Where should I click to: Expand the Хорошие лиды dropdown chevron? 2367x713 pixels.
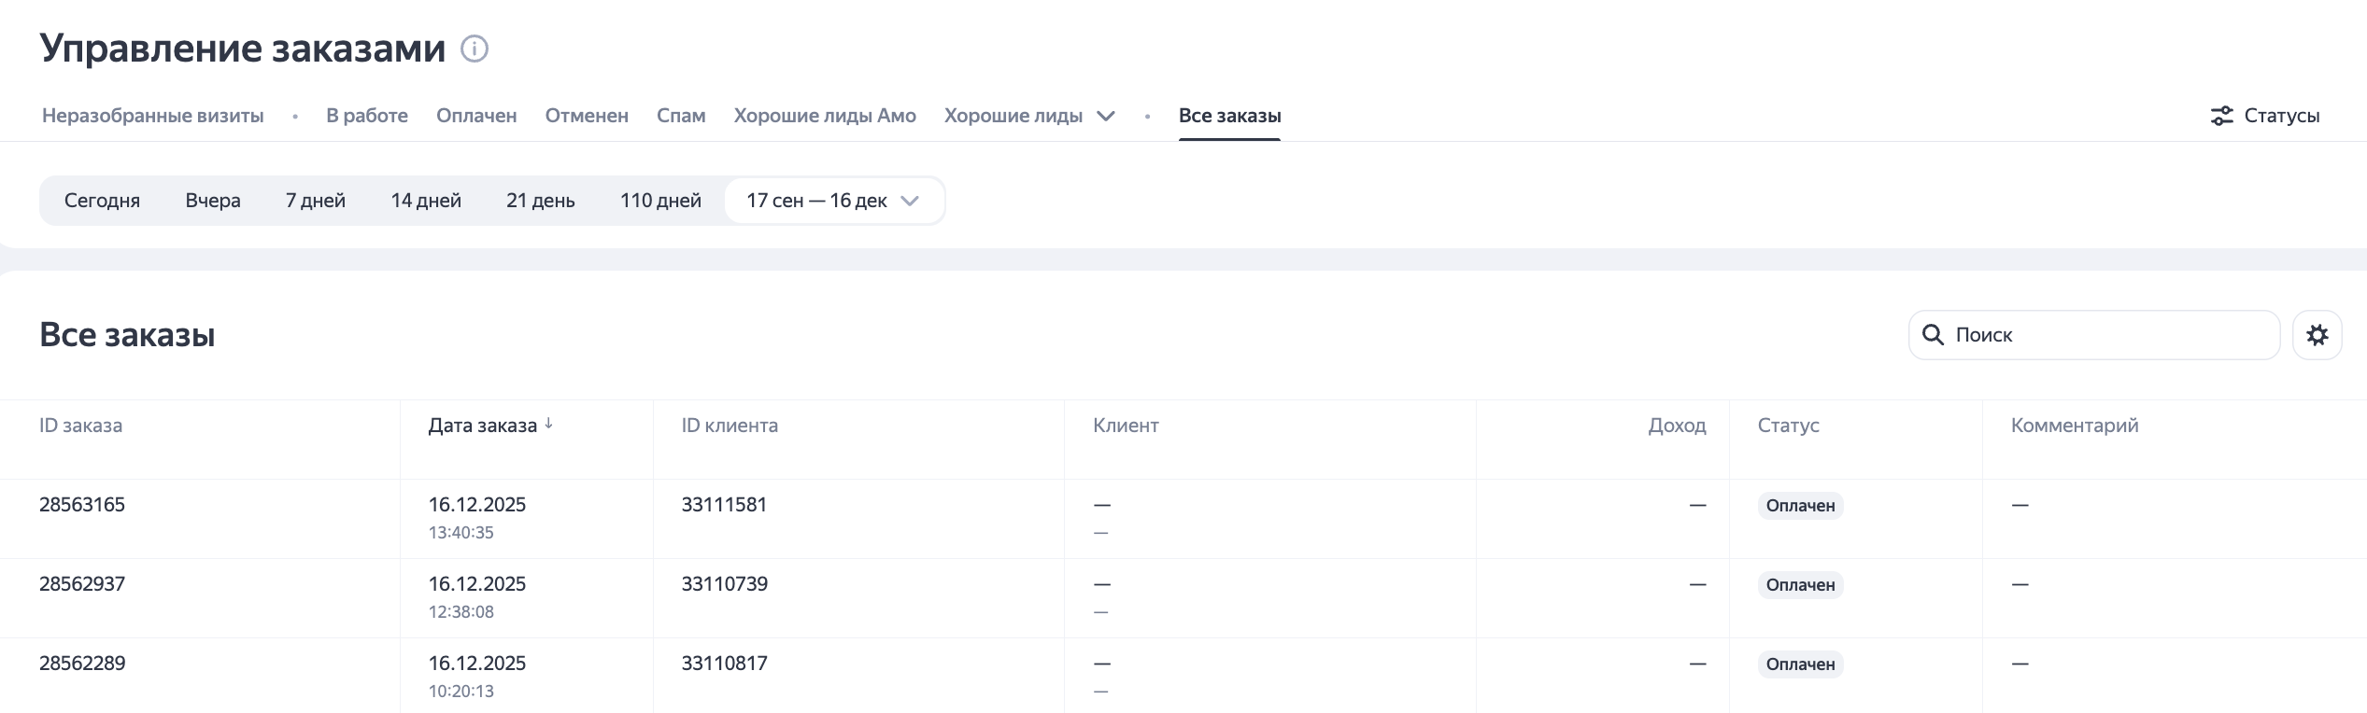[x=1106, y=116]
